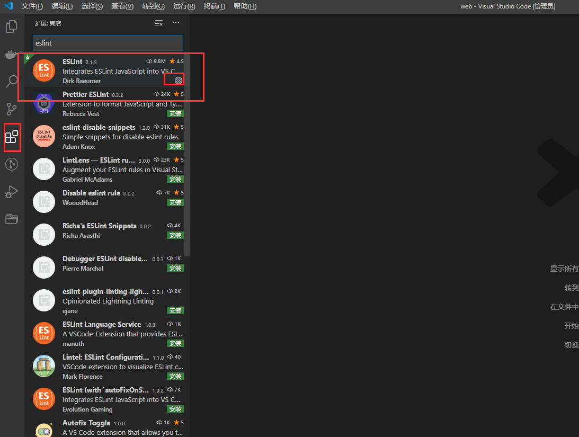Select eslint-disable-snippets extension title

(99, 127)
